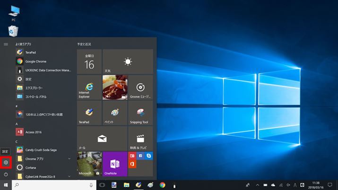Open Task View from taskbar
The width and height of the screenshot is (338, 190).
tap(102, 185)
